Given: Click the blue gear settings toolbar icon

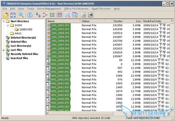Looking at the screenshot, I should click(x=30, y=15).
